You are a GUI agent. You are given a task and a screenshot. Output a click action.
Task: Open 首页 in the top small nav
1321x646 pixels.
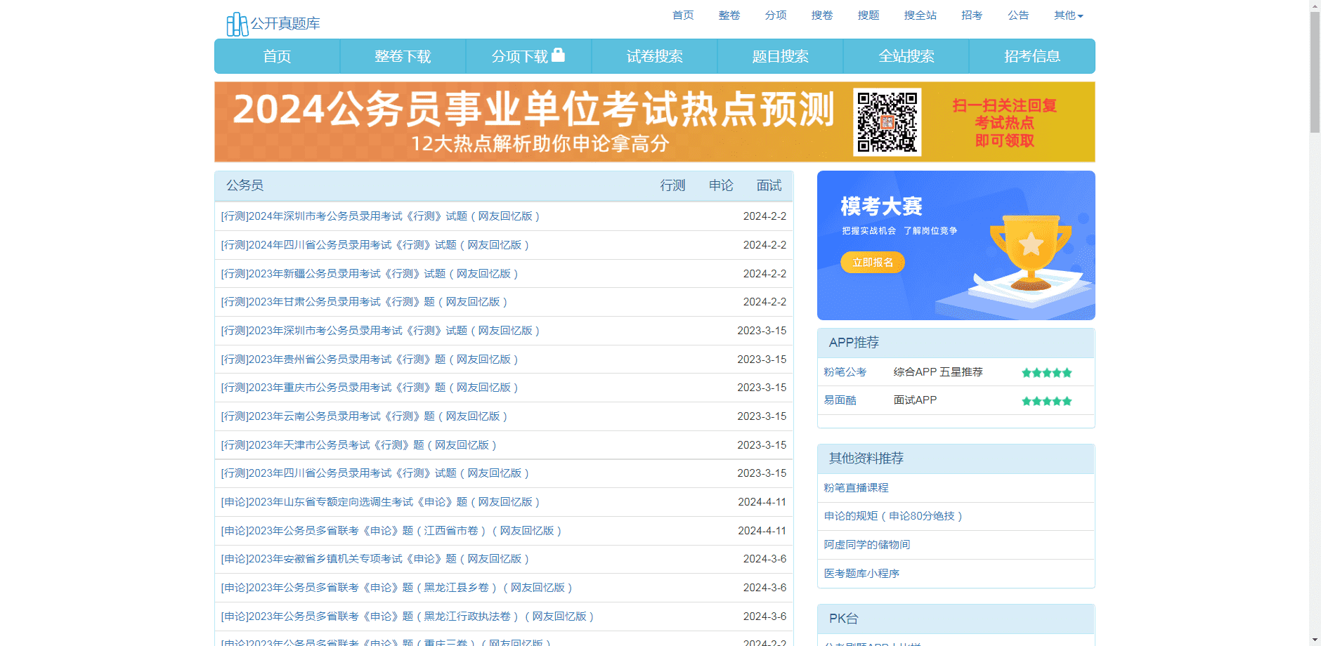click(x=683, y=15)
